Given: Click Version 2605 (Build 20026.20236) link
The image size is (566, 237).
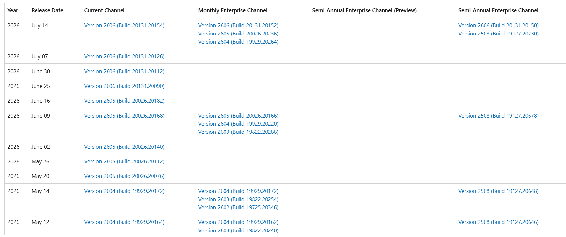Looking at the screenshot, I should pos(238,34).
